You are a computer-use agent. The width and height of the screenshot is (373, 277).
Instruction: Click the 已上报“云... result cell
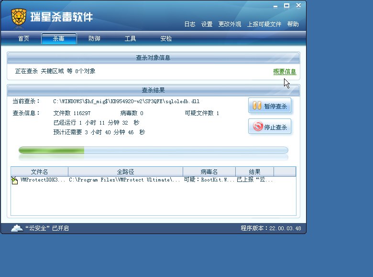(254, 180)
